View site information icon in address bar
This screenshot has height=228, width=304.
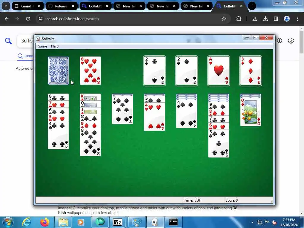pos(40,19)
